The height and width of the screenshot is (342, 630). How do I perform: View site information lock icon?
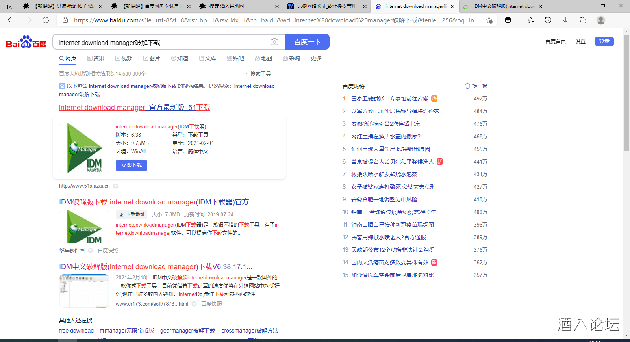point(65,20)
